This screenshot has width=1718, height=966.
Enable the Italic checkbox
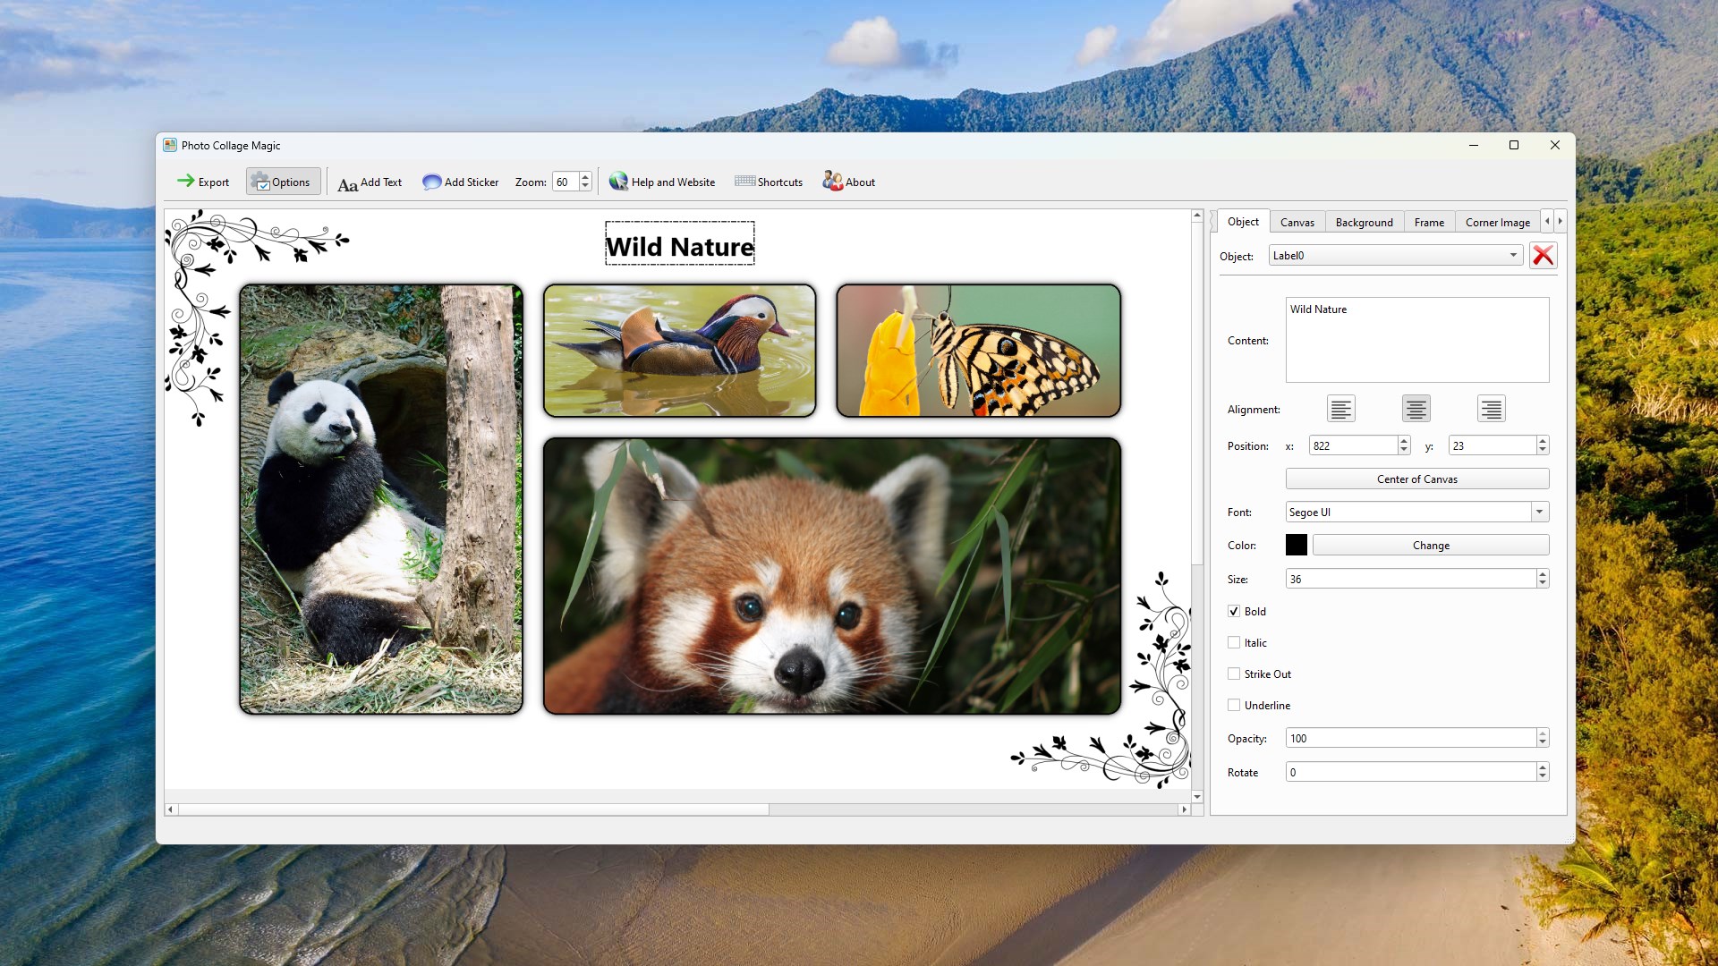click(1234, 643)
